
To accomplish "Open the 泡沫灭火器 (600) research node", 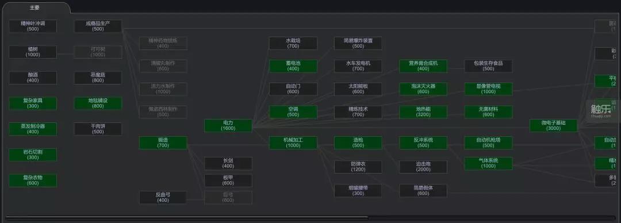I will pyautogui.click(x=423, y=89).
